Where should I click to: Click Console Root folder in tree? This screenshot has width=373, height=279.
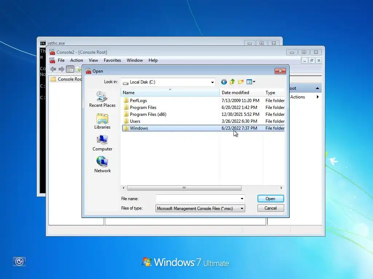[x=66, y=79]
